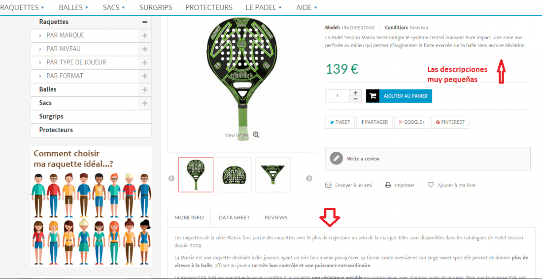This screenshot has height=279, width=542.
Task: Share on Pinterest button
Action: tap(450, 122)
